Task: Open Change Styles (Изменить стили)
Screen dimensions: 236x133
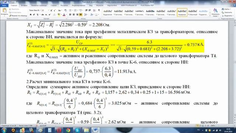Action: (215, 13)
